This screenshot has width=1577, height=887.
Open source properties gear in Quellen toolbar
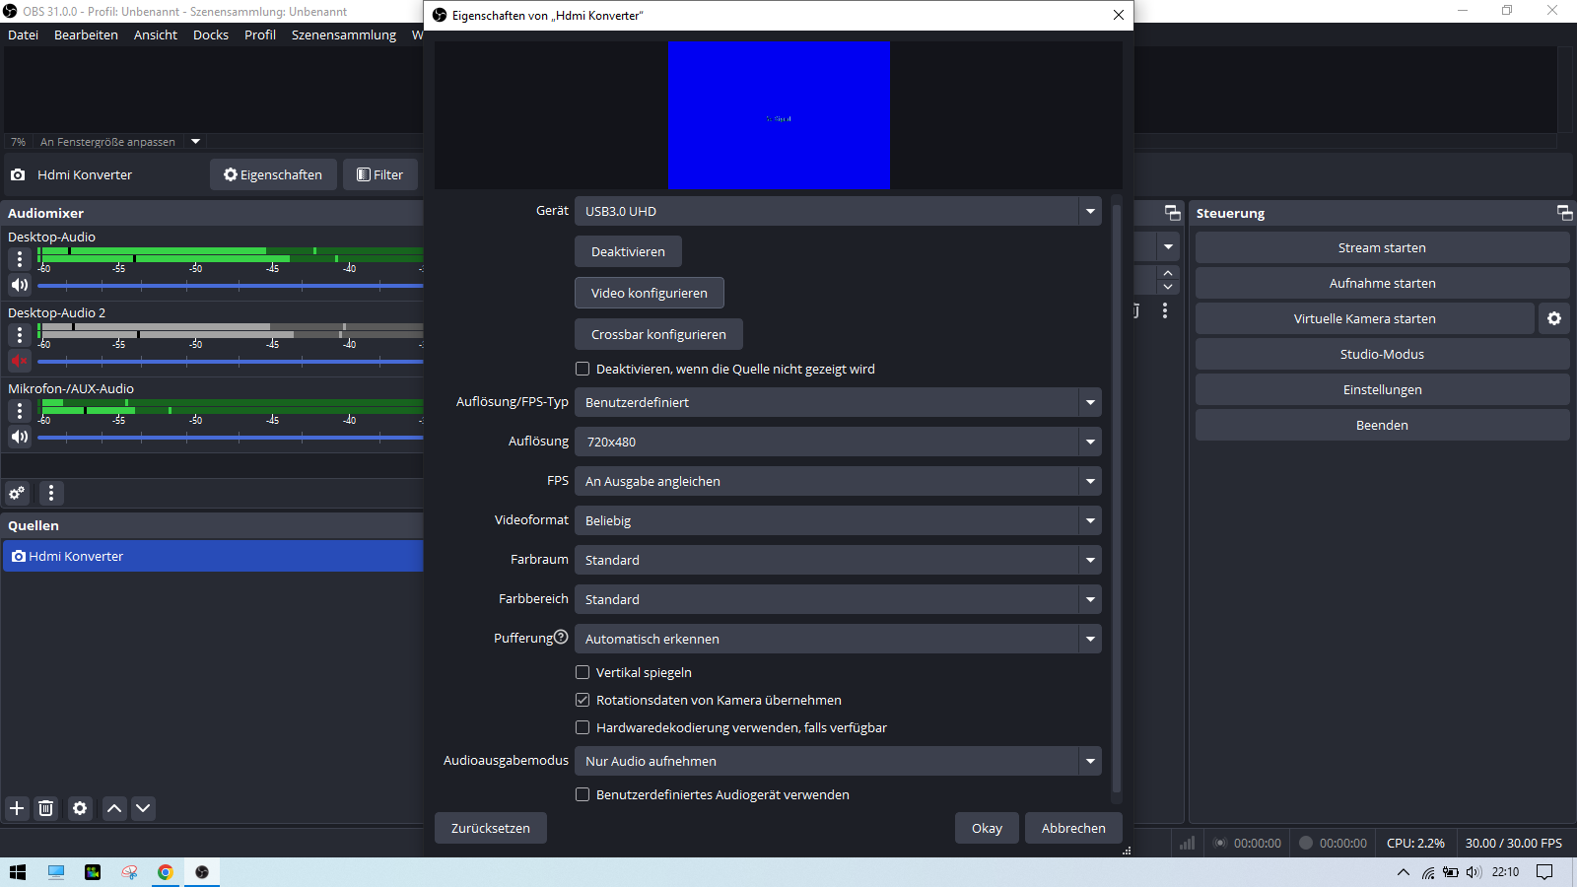pos(80,808)
